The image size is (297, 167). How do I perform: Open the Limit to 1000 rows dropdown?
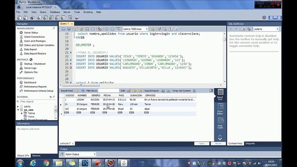click(x=135, y=29)
